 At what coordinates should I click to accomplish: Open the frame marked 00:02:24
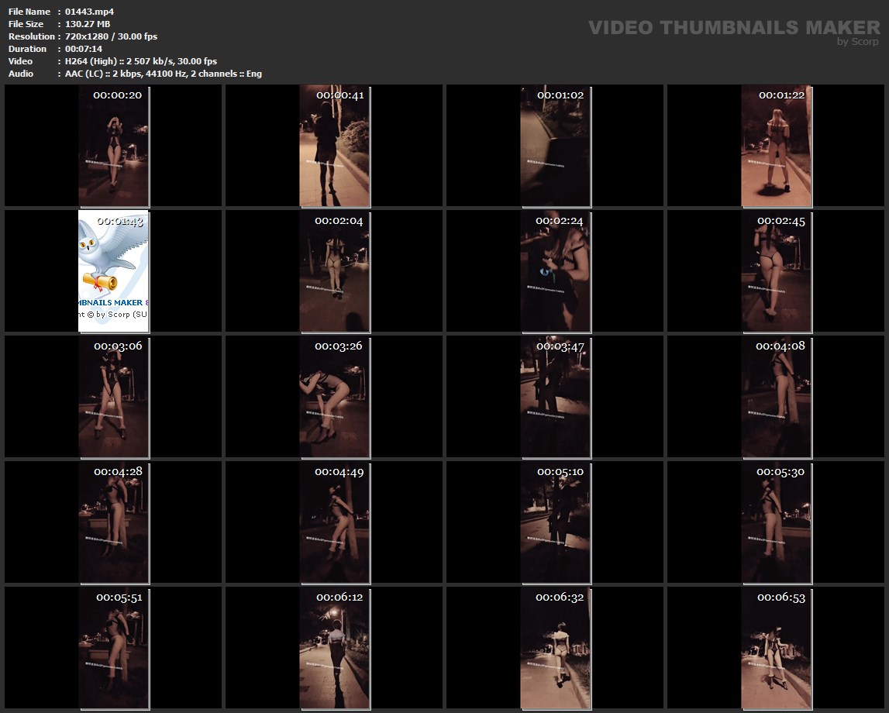(x=555, y=271)
